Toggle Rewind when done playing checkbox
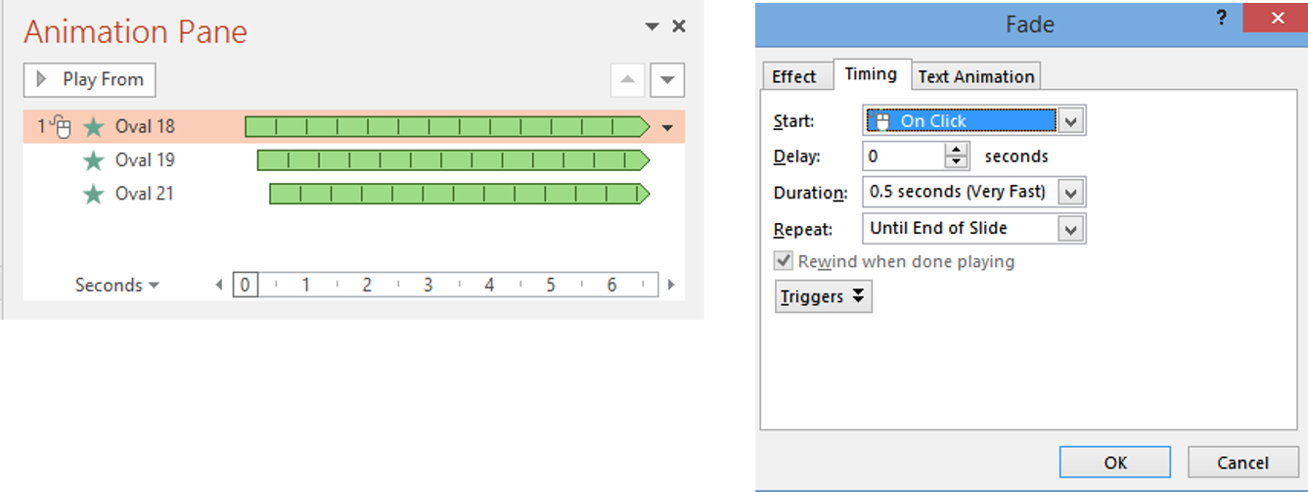The width and height of the screenshot is (1308, 492). [783, 262]
